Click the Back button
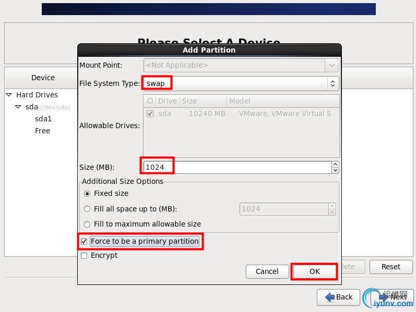The image size is (416, 312). pos(338,297)
